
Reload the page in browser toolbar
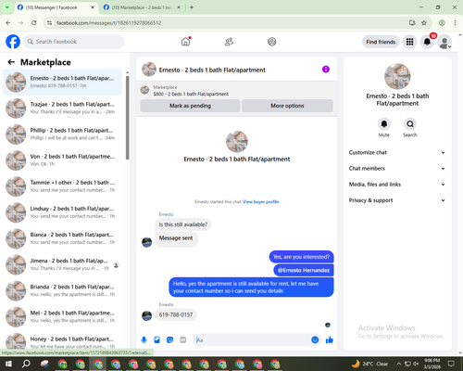pyautogui.click(x=34, y=23)
